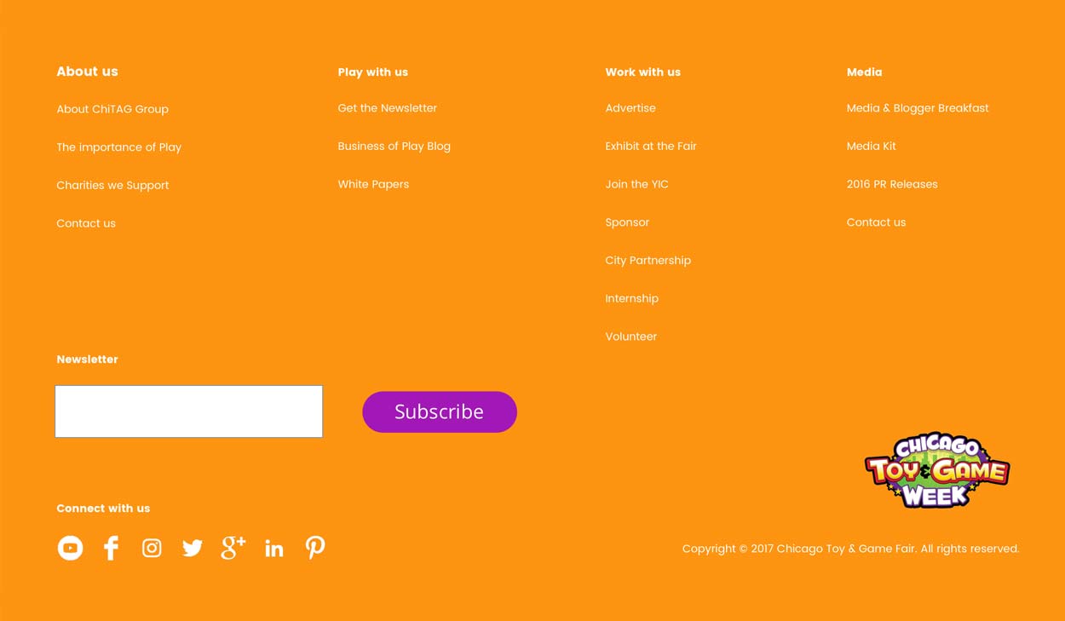The image size is (1065, 621).
Task: Open the Google Plus icon
Action: (233, 548)
